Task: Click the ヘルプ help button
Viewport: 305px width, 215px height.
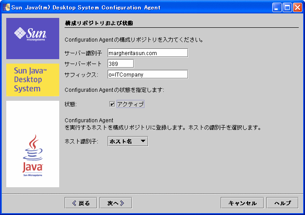Action: (x=283, y=203)
